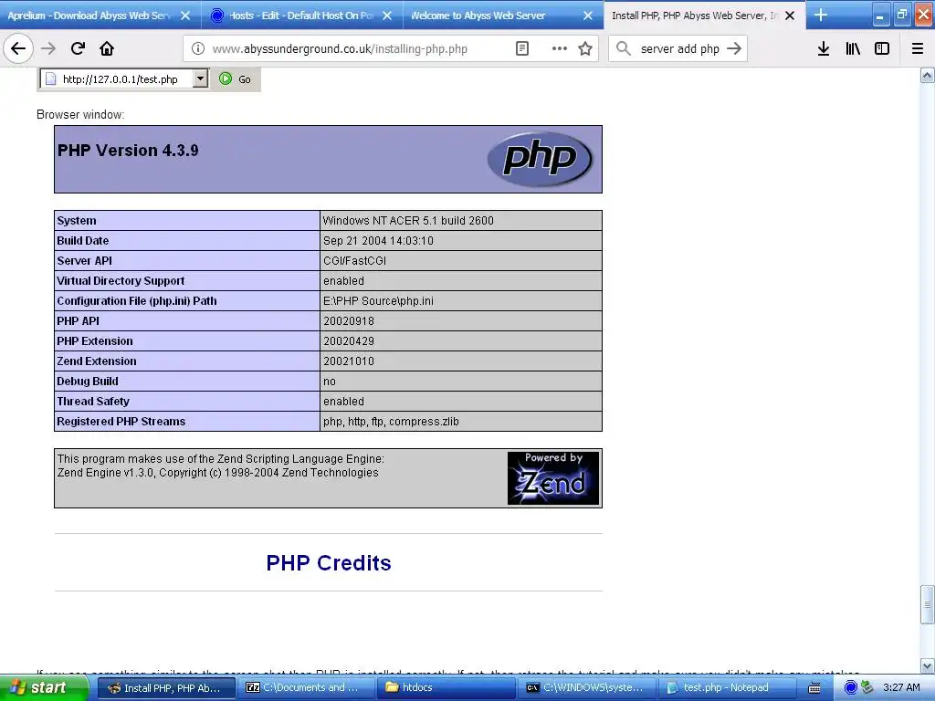Open the browser hamburger menu
The image size is (935, 701).
pyautogui.click(x=917, y=49)
